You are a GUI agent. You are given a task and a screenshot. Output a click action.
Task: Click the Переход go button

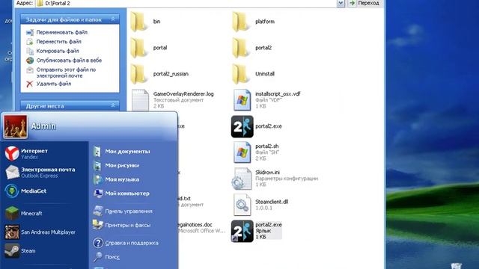(364, 3)
